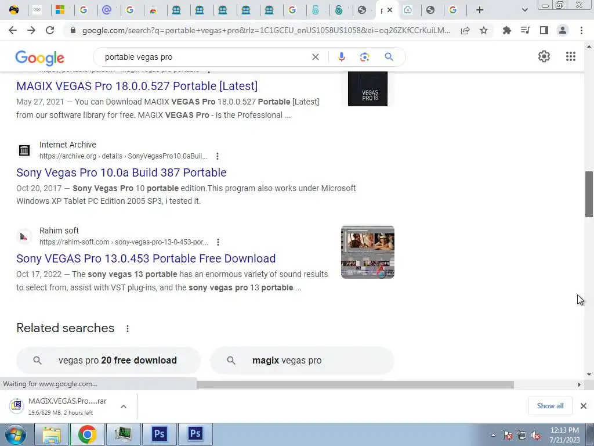
Task: Click the network tray icon
Action: click(521, 436)
